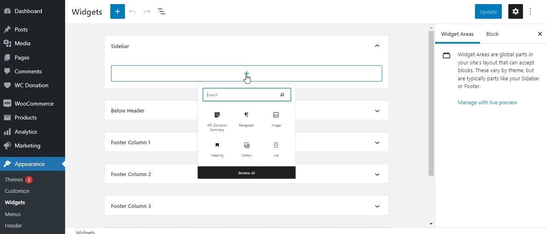Click the Posts pin icon
The width and height of the screenshot is (547, 234).
click(7, 29)
